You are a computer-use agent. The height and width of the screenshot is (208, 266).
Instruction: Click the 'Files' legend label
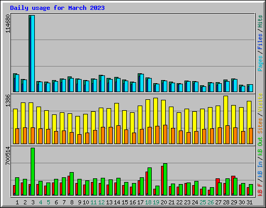(x=260, y=42)
